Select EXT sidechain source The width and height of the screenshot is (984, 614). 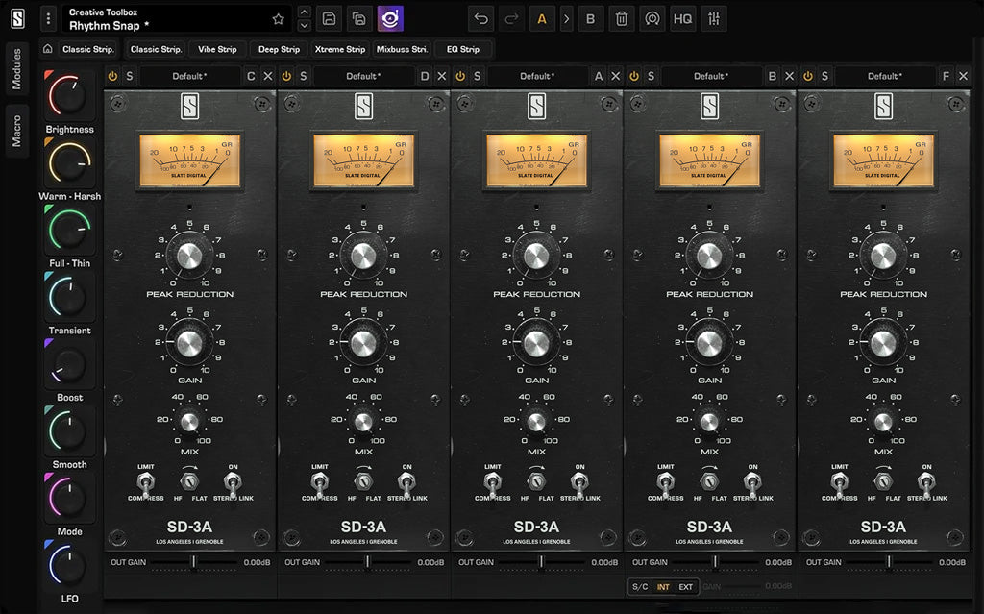tap(686, 587)
